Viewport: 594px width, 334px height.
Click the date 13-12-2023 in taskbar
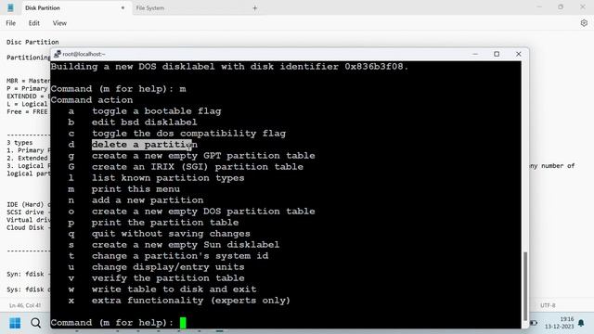pyautogui.click(x=560, y=327)
